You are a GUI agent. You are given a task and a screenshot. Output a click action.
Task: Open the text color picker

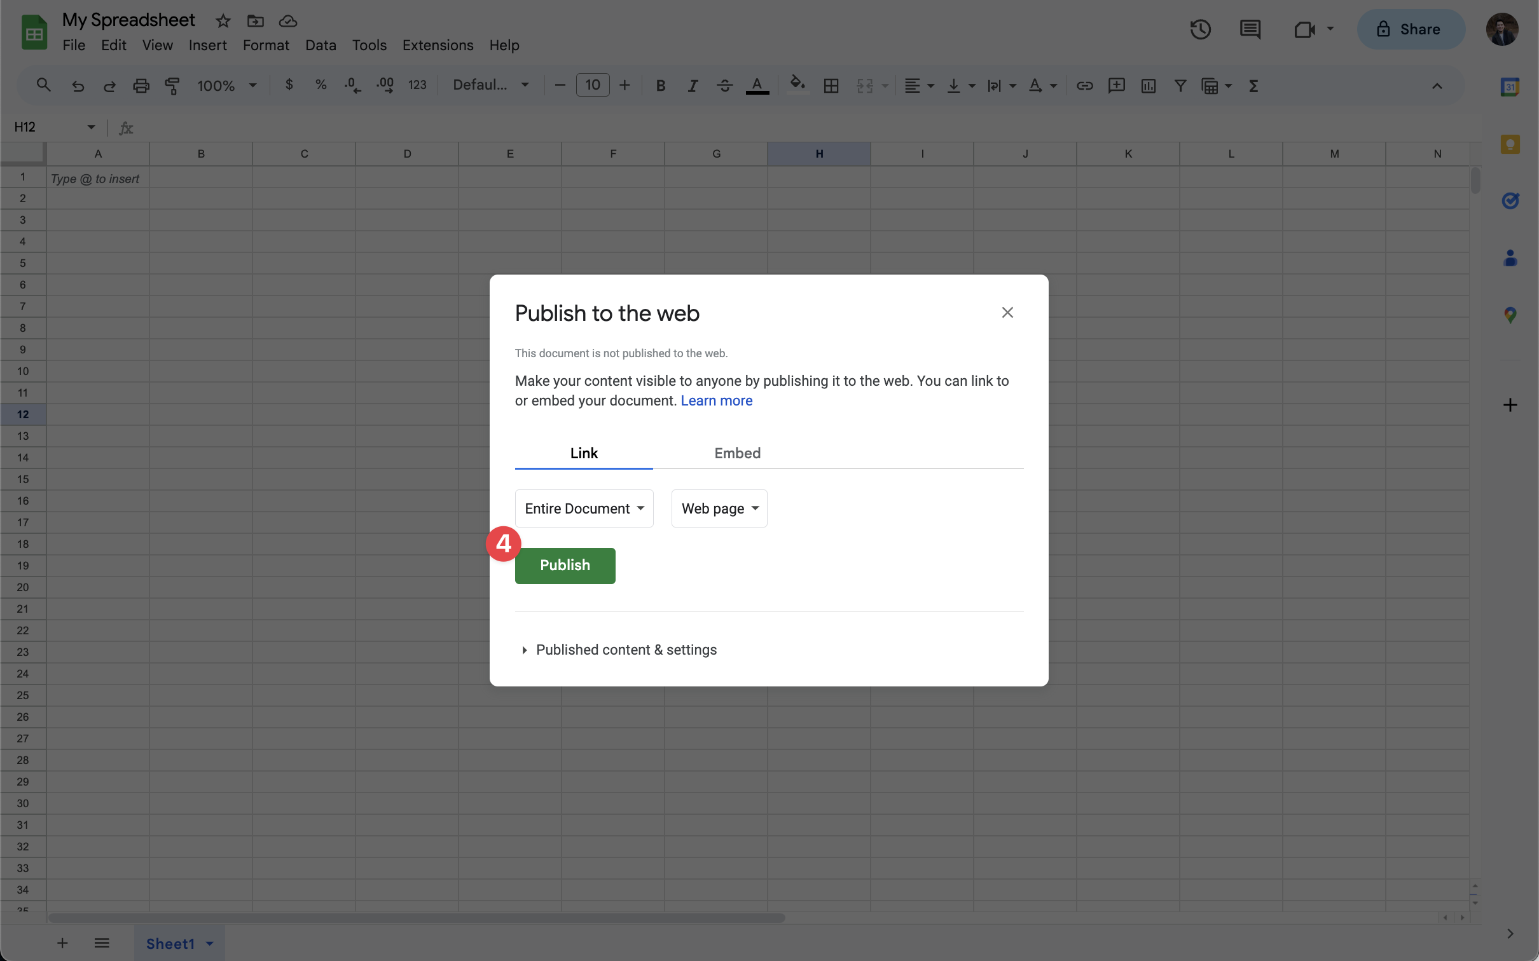757,86
